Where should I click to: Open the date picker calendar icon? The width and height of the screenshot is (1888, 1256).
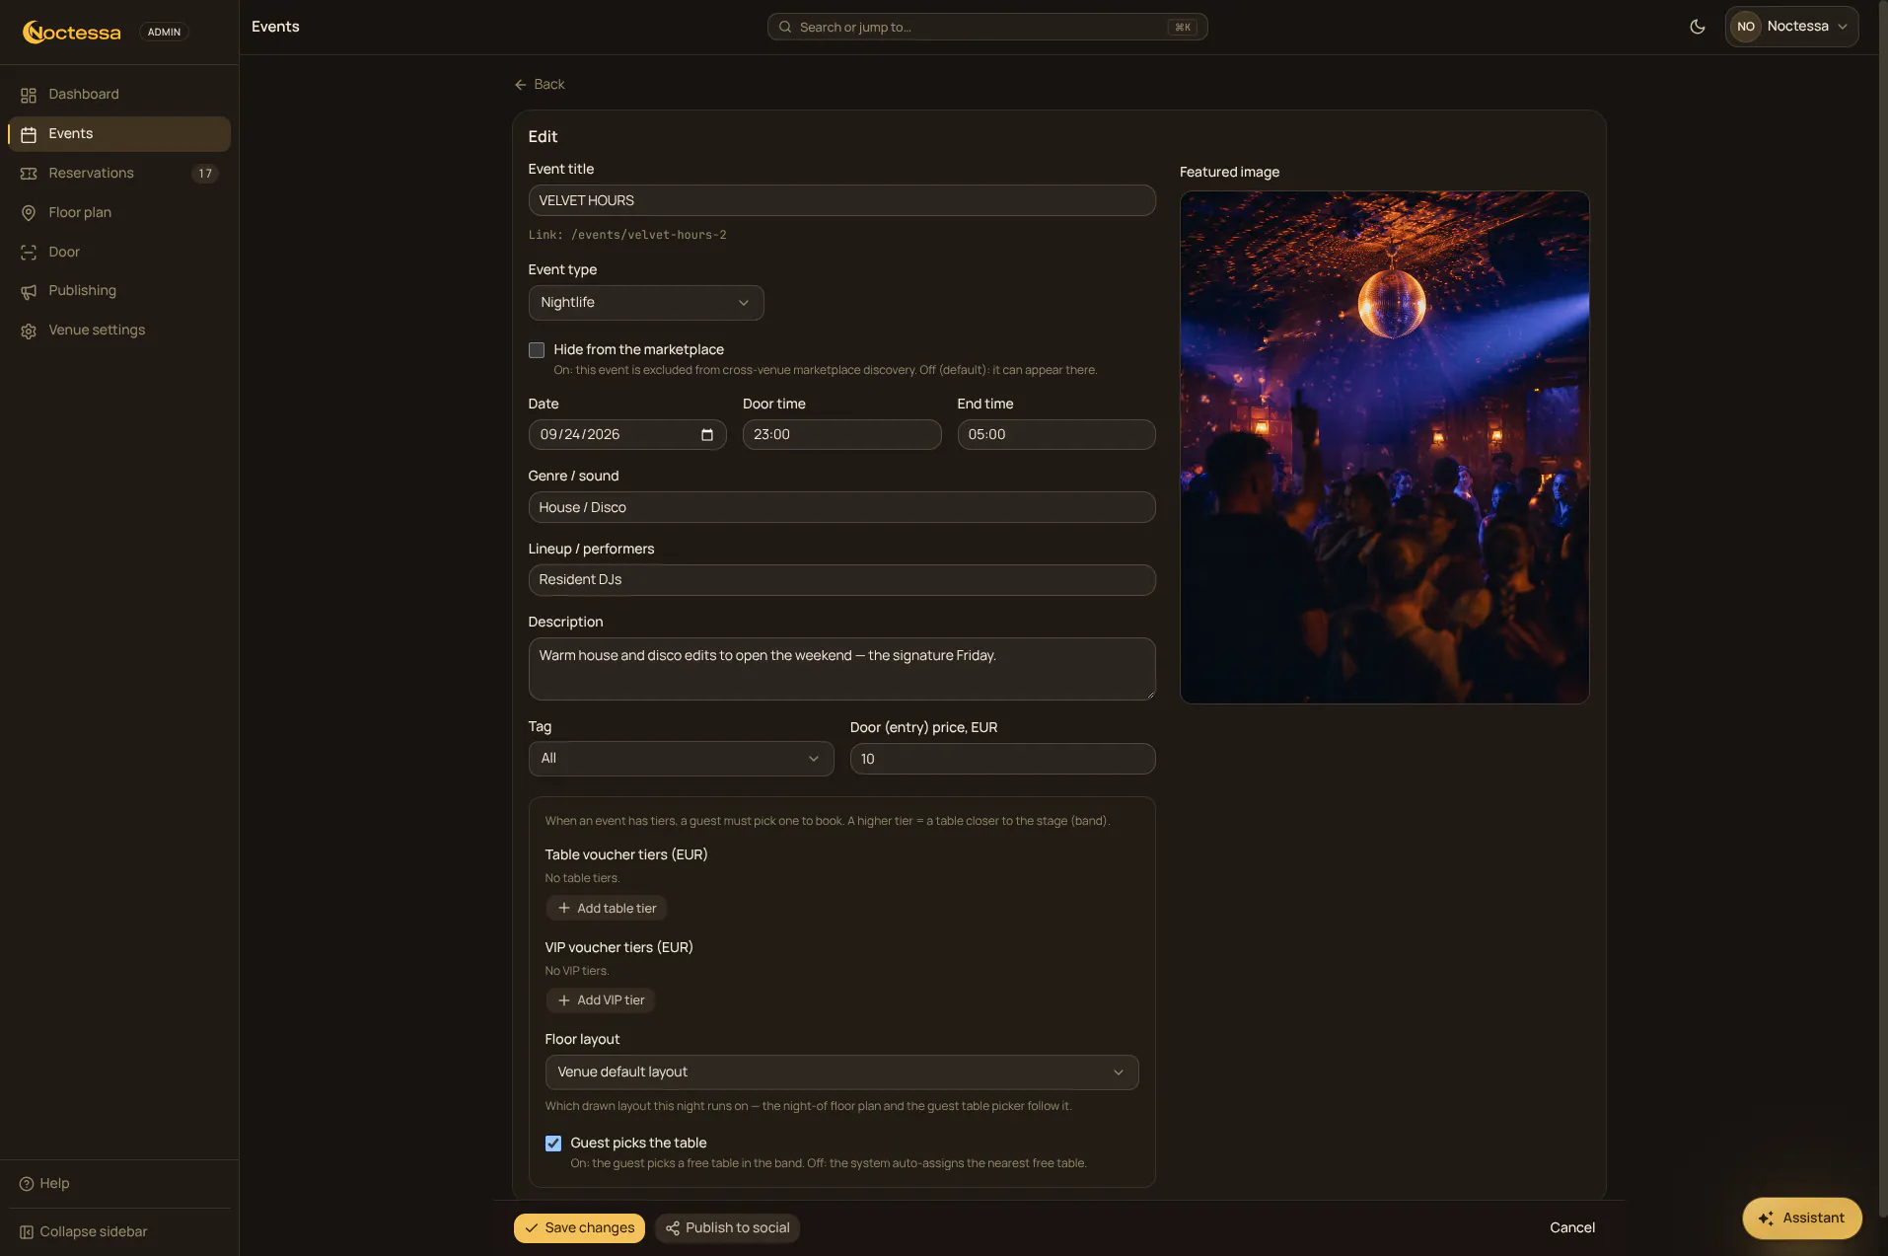coord(706,435)
